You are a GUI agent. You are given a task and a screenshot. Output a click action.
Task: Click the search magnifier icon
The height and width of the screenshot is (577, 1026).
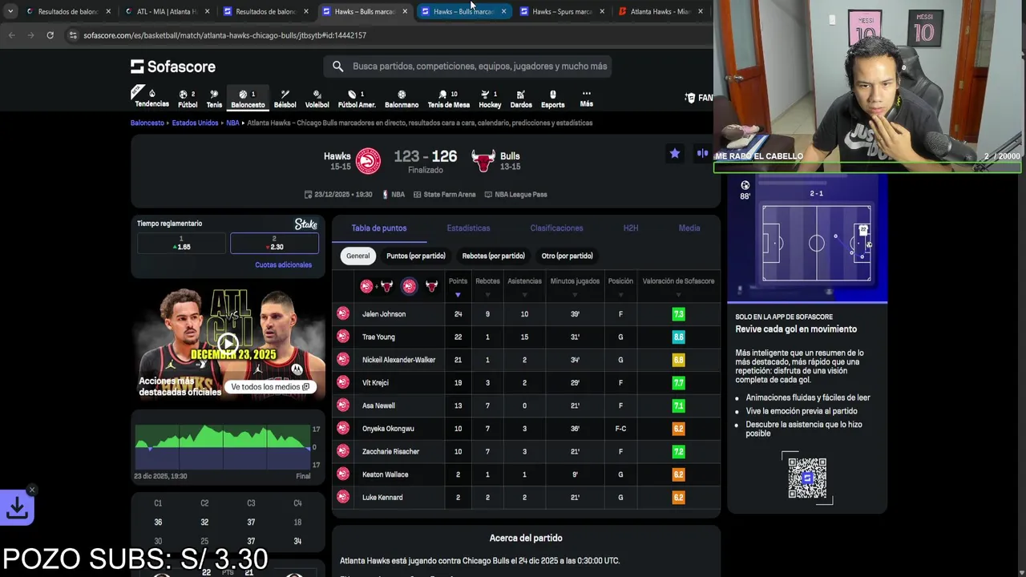337,67
